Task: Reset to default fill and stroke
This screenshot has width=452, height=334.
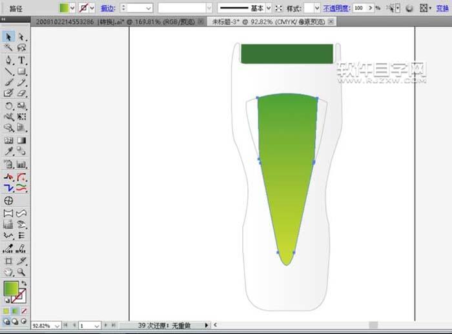Action: pyautogui.click(x=6, y=300)
